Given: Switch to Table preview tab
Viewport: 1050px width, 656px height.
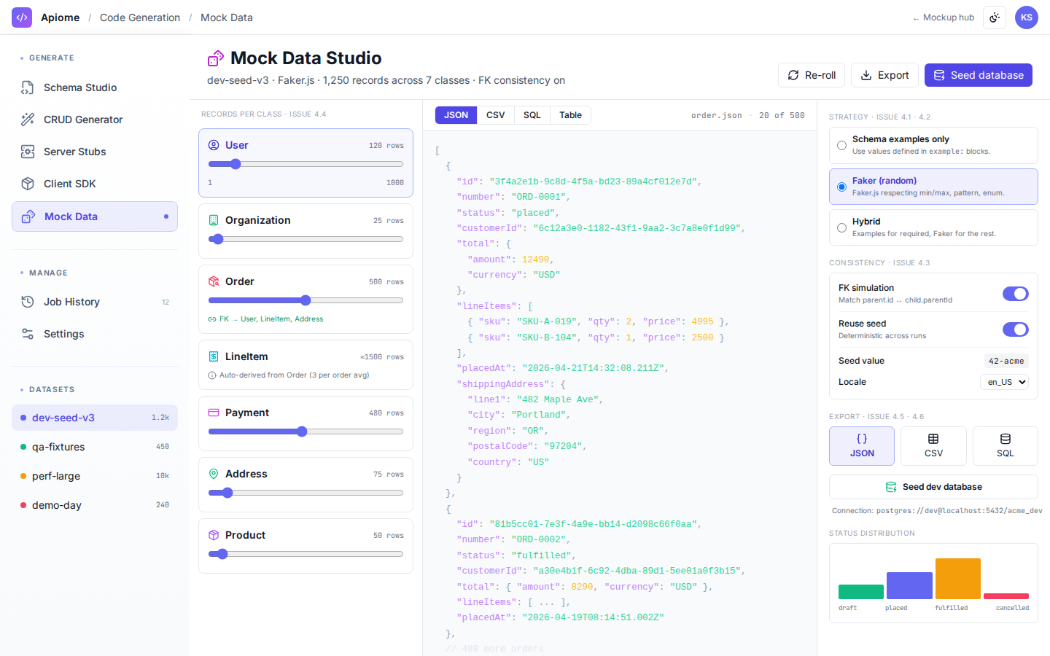Looking at the screenshot, I should (570, 115).
